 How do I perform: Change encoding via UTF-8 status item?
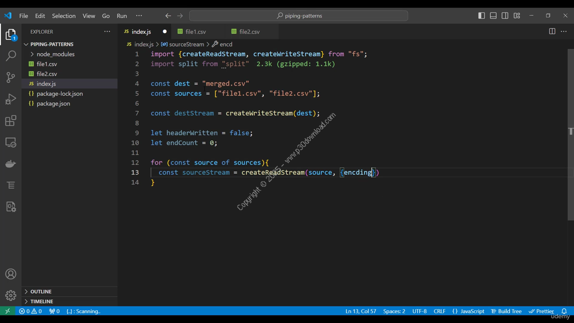click(419, 311)
